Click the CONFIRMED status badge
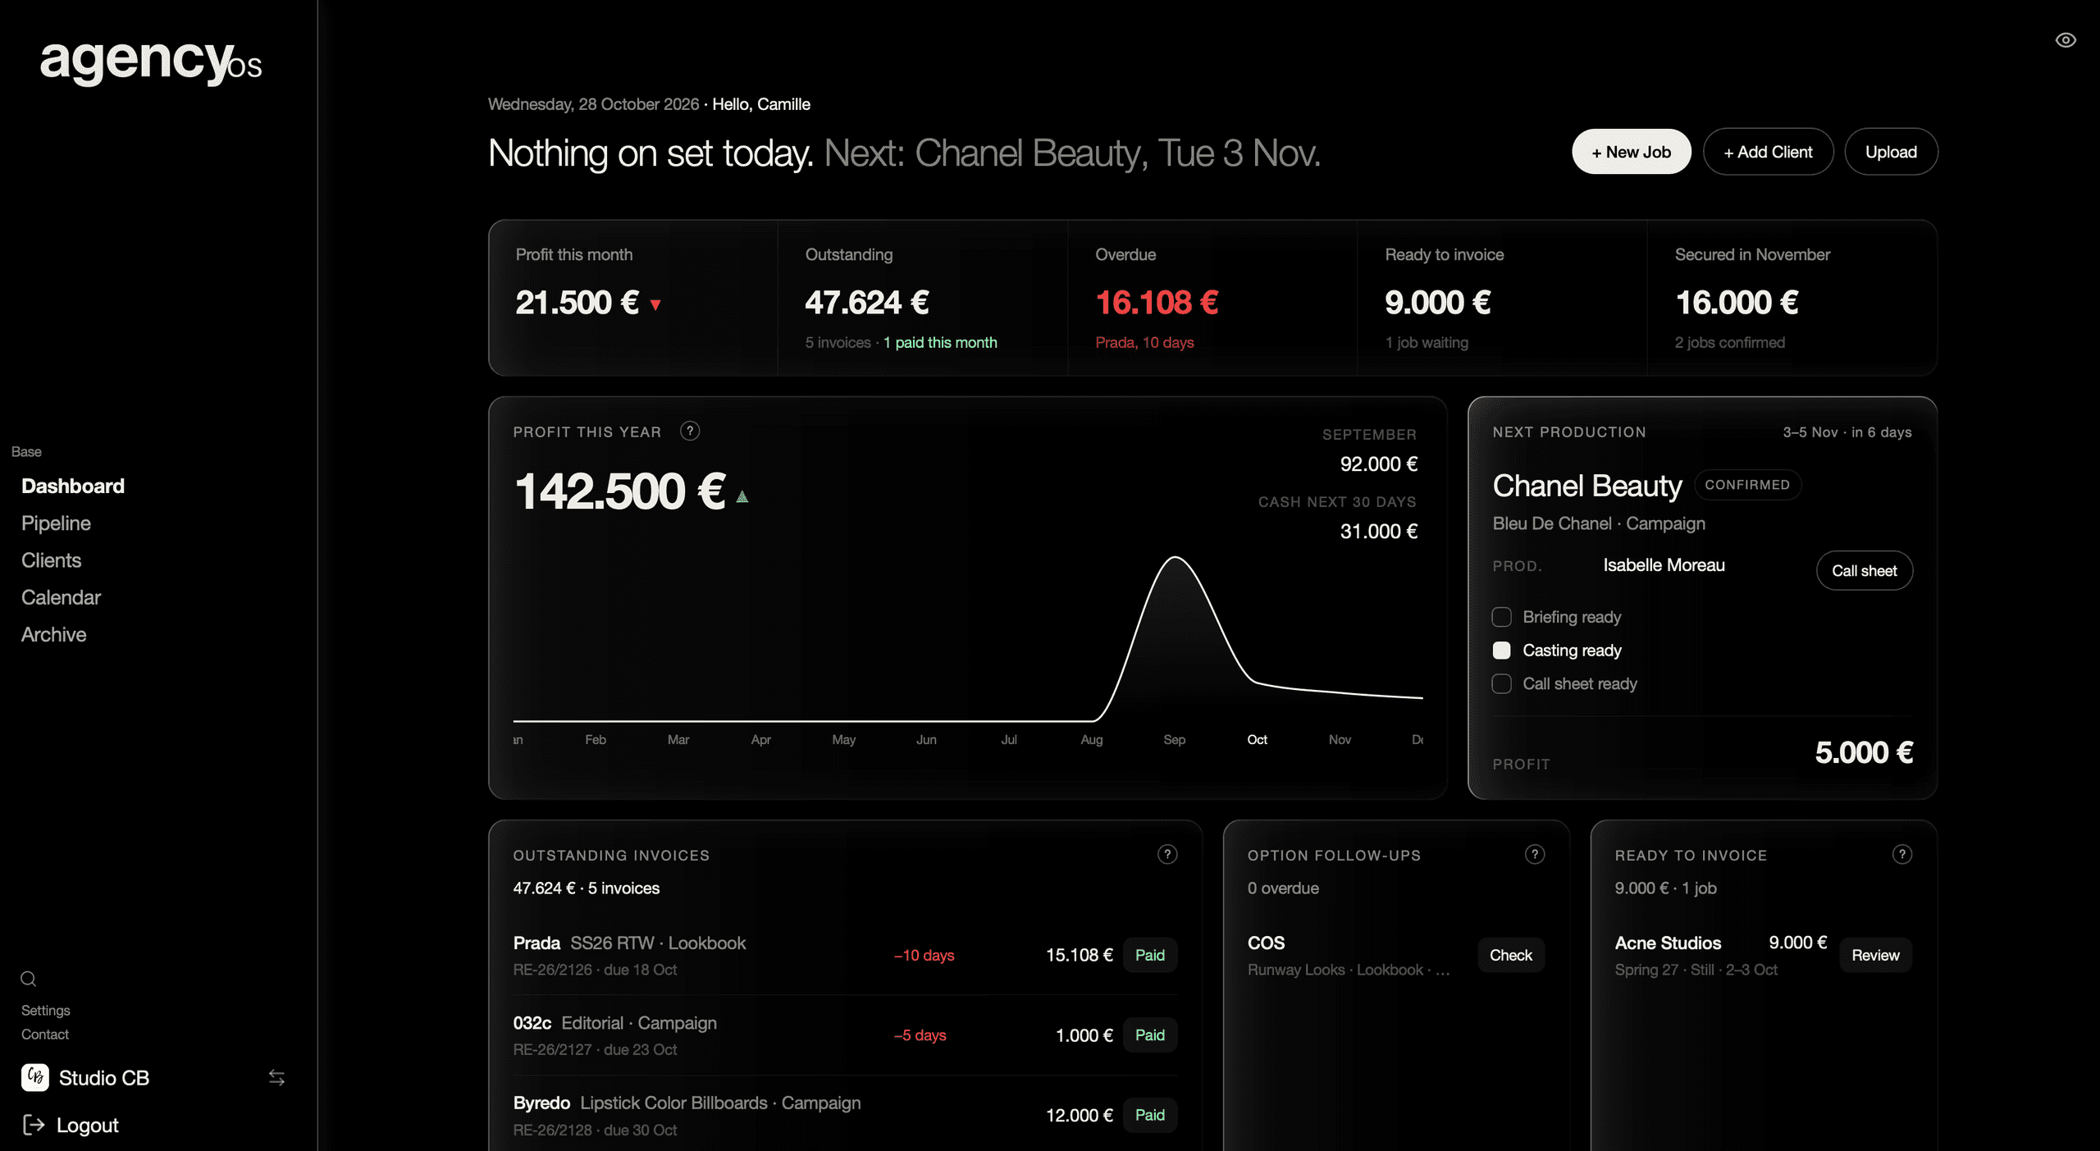The height and width of the screenshot is (1151, 2100). tap(1747, 485)
